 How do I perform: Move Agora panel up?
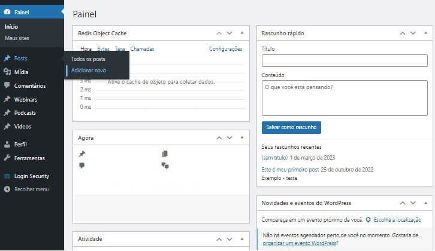(219, 138)
